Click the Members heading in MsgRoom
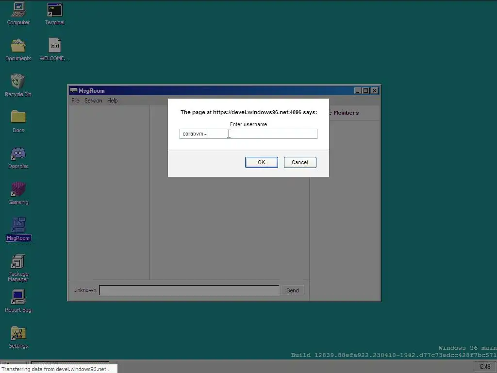This screenshot has width=497, height=373. pyautogui.click(x=346, y=113)
